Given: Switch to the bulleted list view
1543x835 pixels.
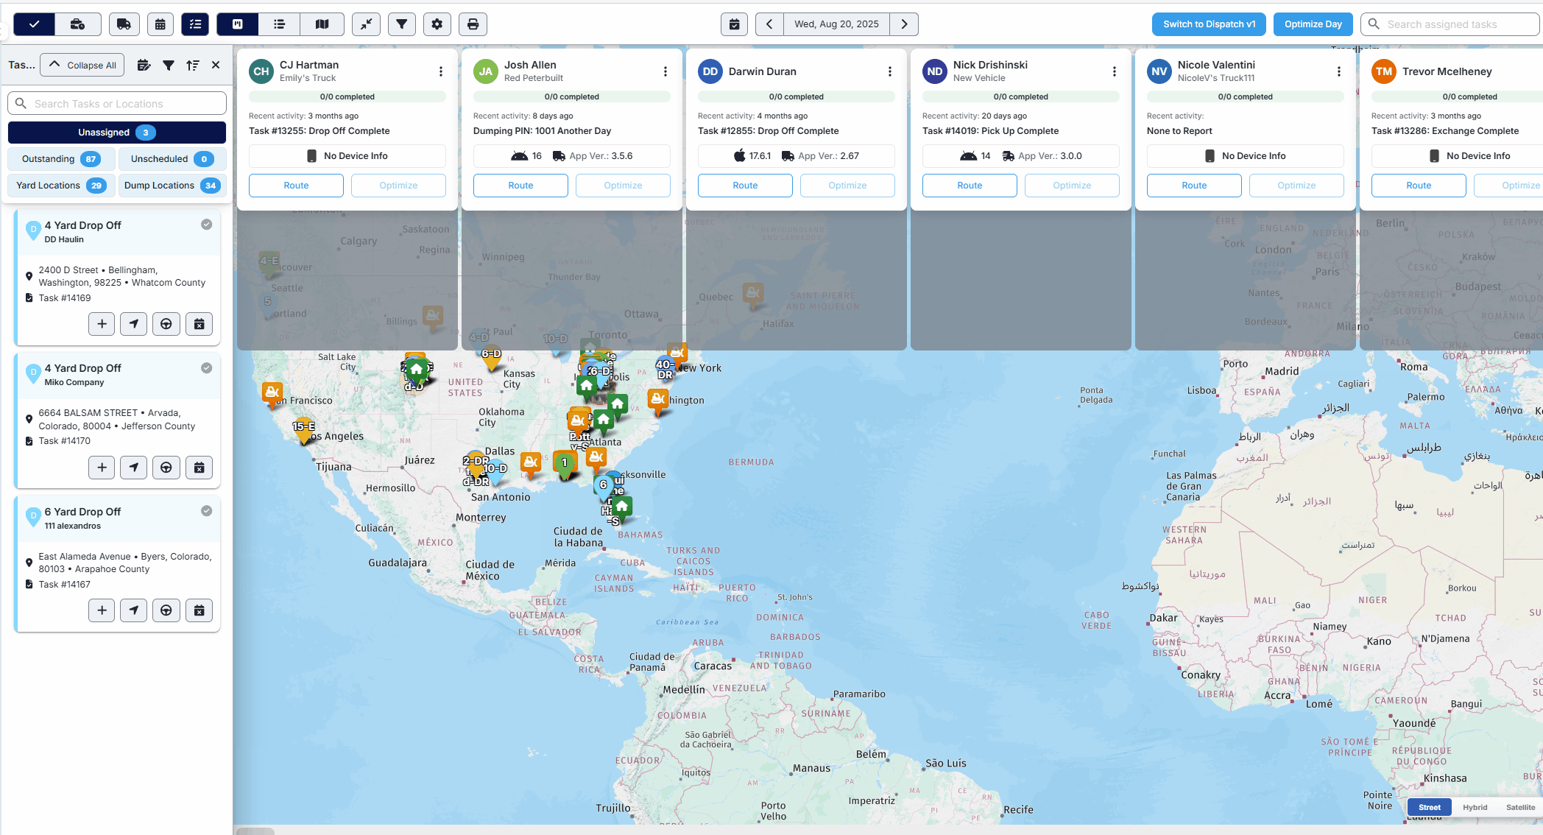Looking at the screenshot, I should coord(279,24).
